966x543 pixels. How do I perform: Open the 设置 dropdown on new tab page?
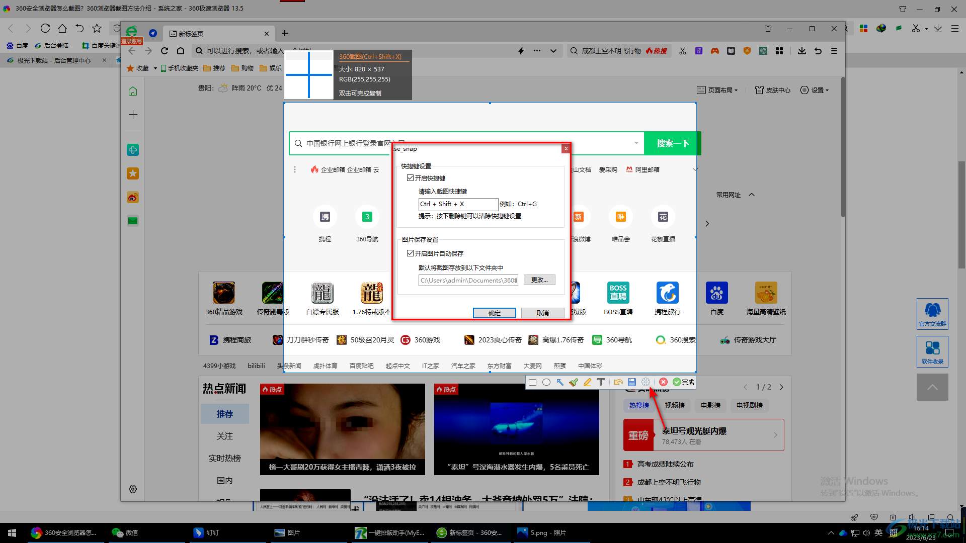[x=814, y=90]
